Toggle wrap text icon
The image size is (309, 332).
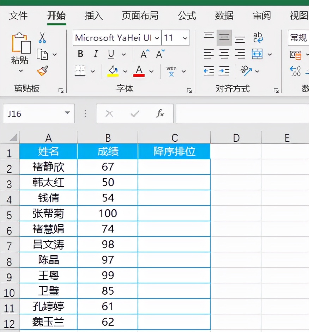point(258,37)
